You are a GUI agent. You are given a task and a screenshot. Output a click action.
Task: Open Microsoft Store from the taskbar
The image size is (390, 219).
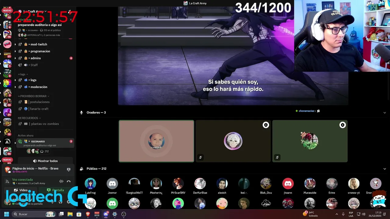79,214
